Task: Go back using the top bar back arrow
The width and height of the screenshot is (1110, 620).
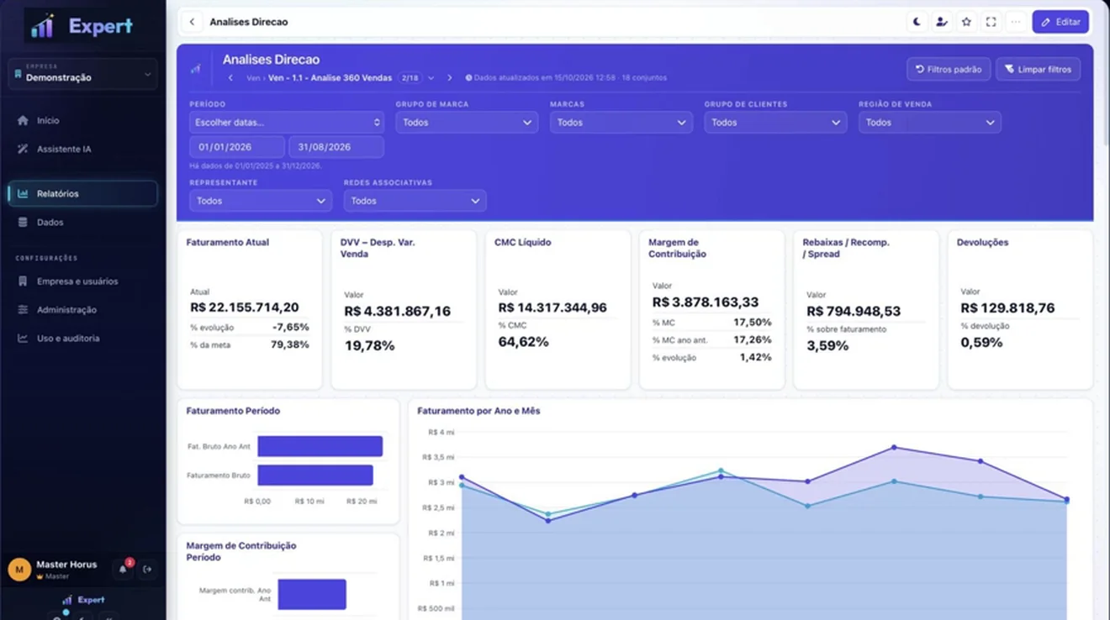Action: click(193, 22)
